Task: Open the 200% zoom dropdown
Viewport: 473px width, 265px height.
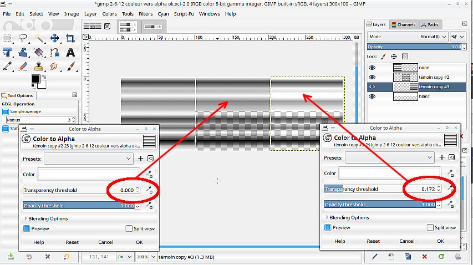Action: (x=154, y=257)
